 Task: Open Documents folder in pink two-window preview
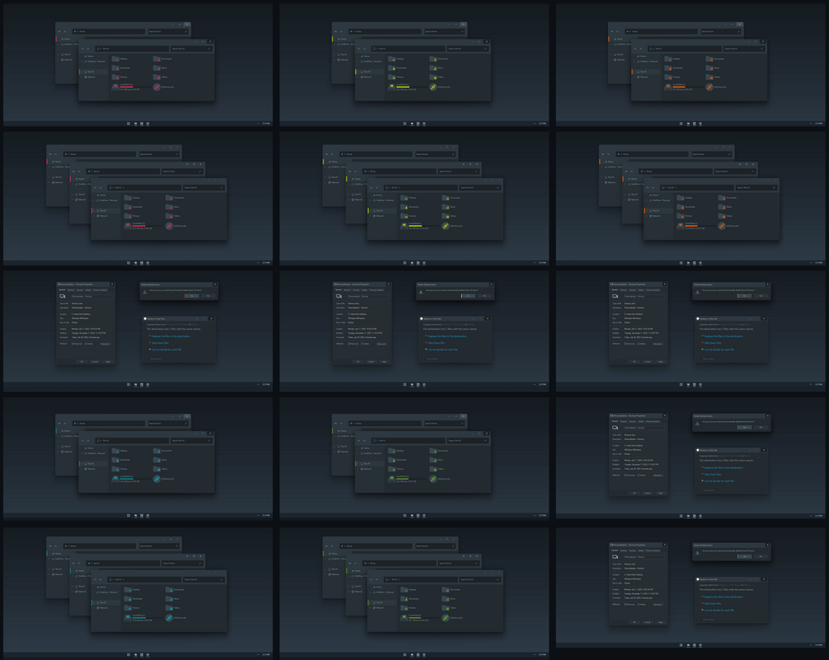pyautogui.click(x=157, y=59)
